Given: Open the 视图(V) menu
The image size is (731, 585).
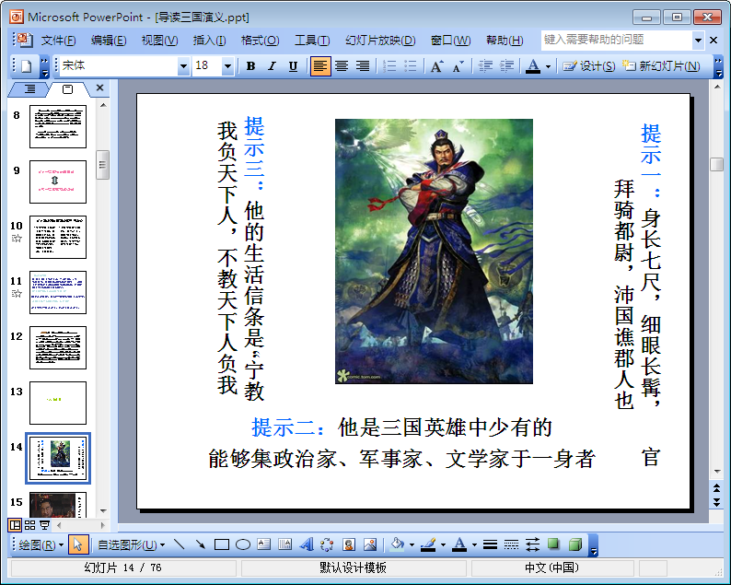Looking at the screenshot, I should (x=159, y=41).
